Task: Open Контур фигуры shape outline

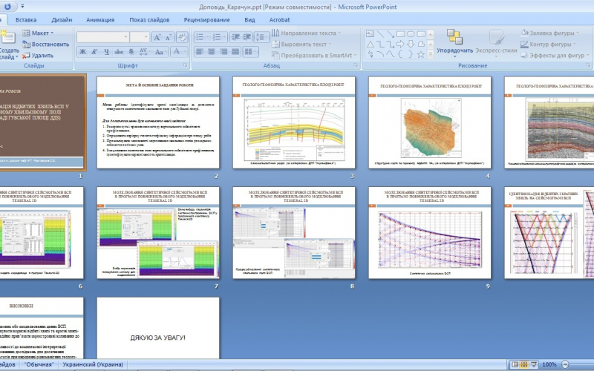Action: pos(548,45)
